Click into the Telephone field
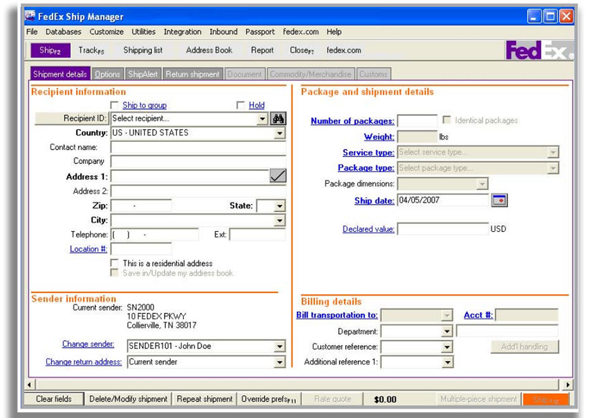The image size is (596, 418). (x=155, y=235)
